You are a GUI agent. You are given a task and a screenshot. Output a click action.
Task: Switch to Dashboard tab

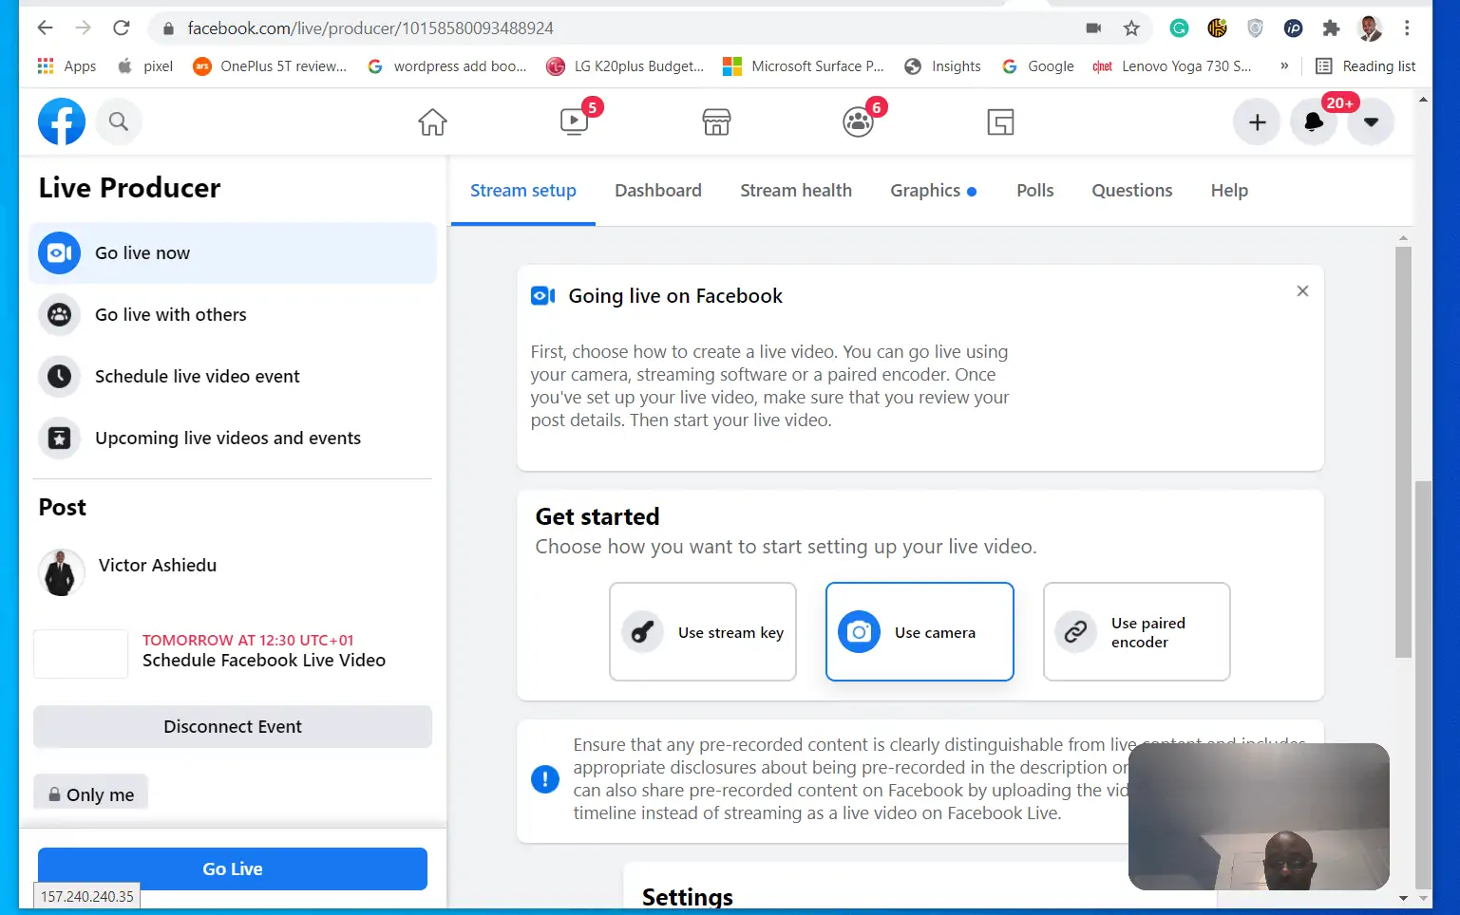658,191
